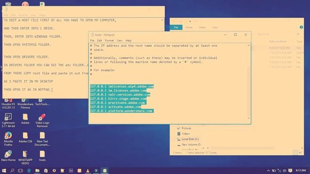Screen dimensions: 310x174
Task: Select the Nero Home desktop shortcut
Action: (x=8, y=156)
